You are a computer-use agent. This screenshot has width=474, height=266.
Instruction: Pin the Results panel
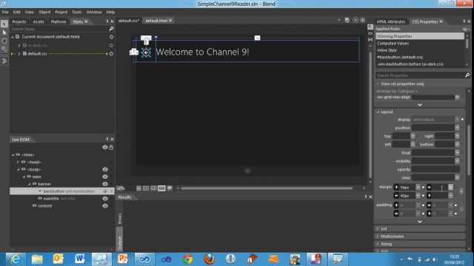(x=365, y=197)
